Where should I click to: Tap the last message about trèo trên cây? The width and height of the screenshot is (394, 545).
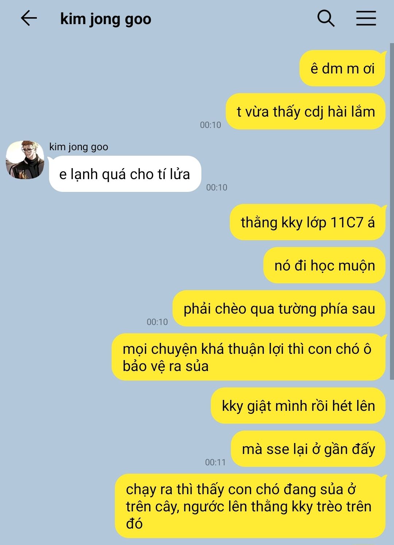(x=250, y=506)
